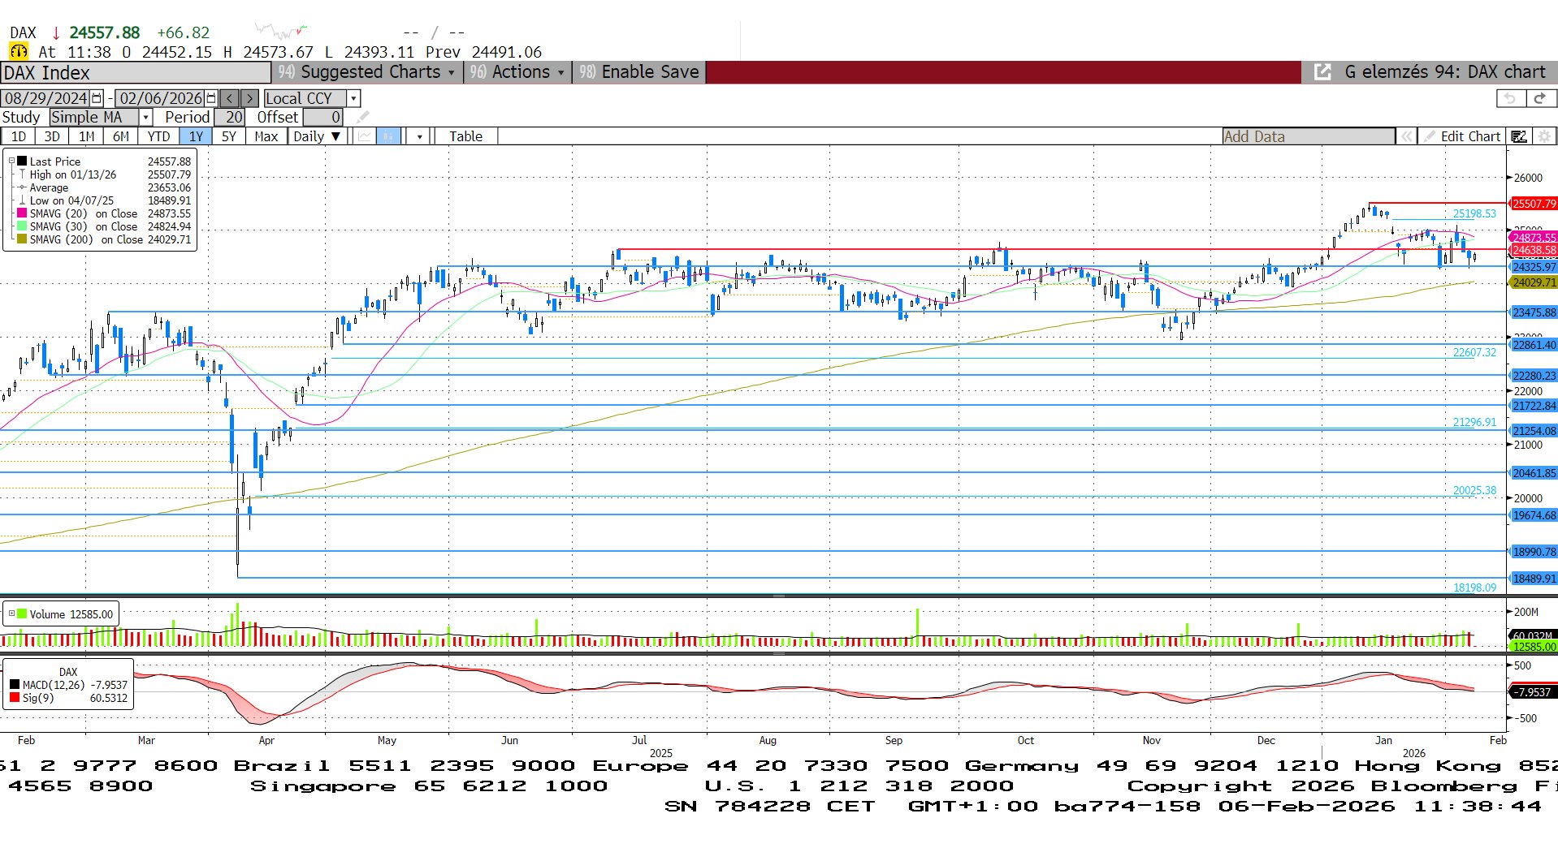The image size is (1558, 848).
Task: Click the SMAVG (20) magenta color swatch
Action: coord(22,213)
